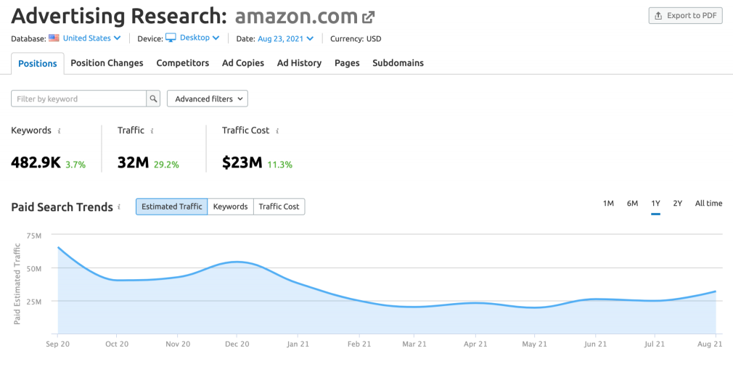Image resolution: width=733 pixels, height=377 pixels.
Task: Expand the United States database dropdown
Action: coord(91,38)
